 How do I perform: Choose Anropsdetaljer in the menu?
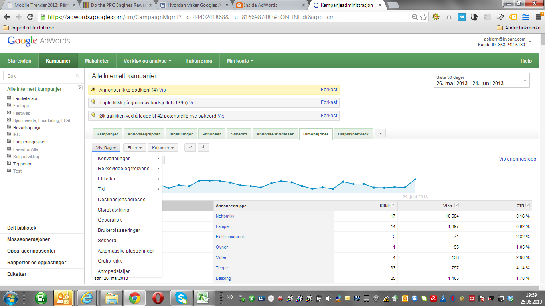click(x=127, y=271)
